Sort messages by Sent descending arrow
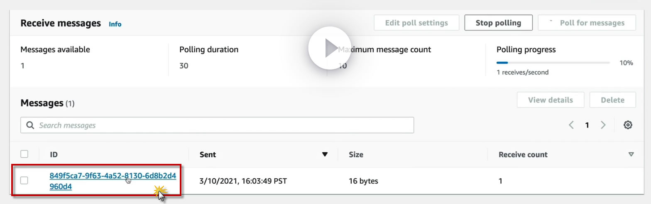The image size is (651, 204). coord(325,155)
